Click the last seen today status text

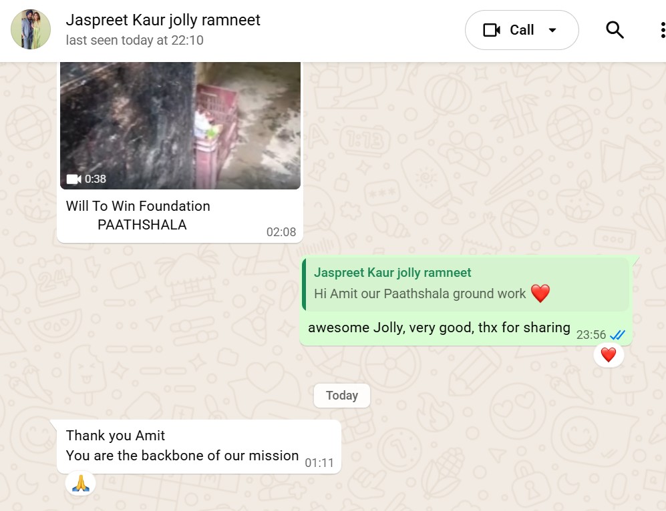[x=135, y=40]
